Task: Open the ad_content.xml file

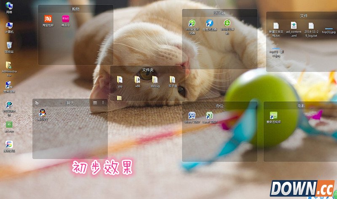Action: pyautogui.click(x=294, y=26)
